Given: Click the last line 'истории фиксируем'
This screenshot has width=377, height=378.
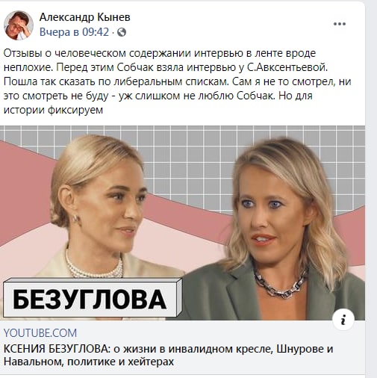Looking at the screenshot, I should [x=53, y=110].
